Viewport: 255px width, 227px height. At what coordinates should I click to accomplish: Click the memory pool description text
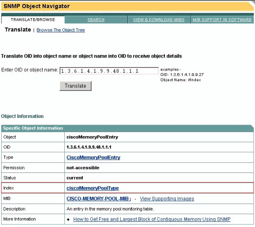coord(110,209)
